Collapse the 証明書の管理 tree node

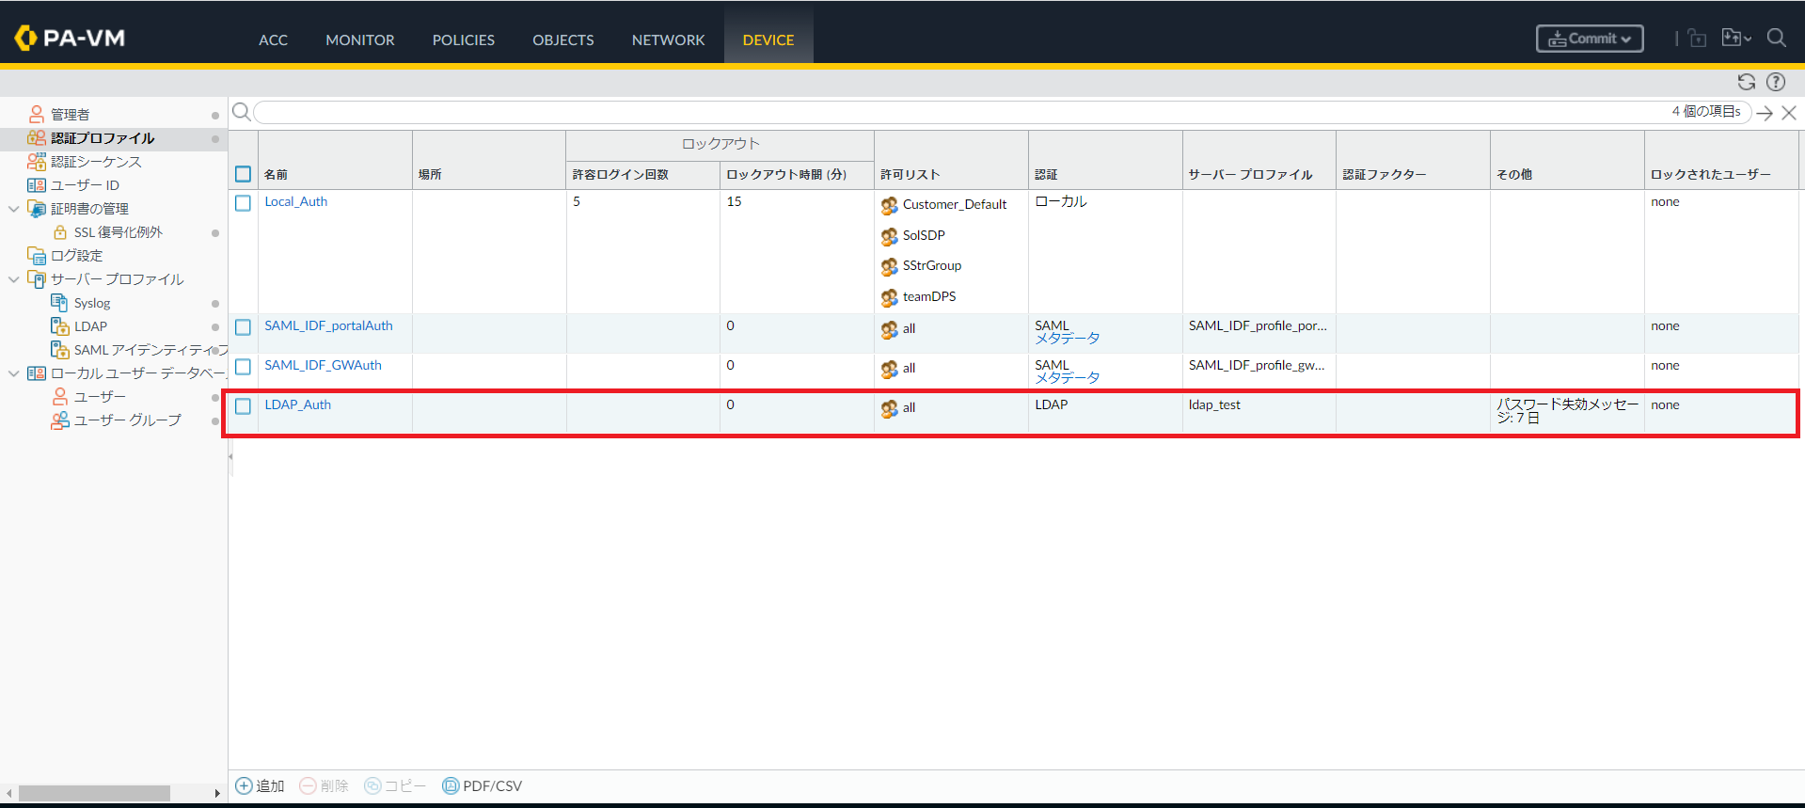(13, 209)
